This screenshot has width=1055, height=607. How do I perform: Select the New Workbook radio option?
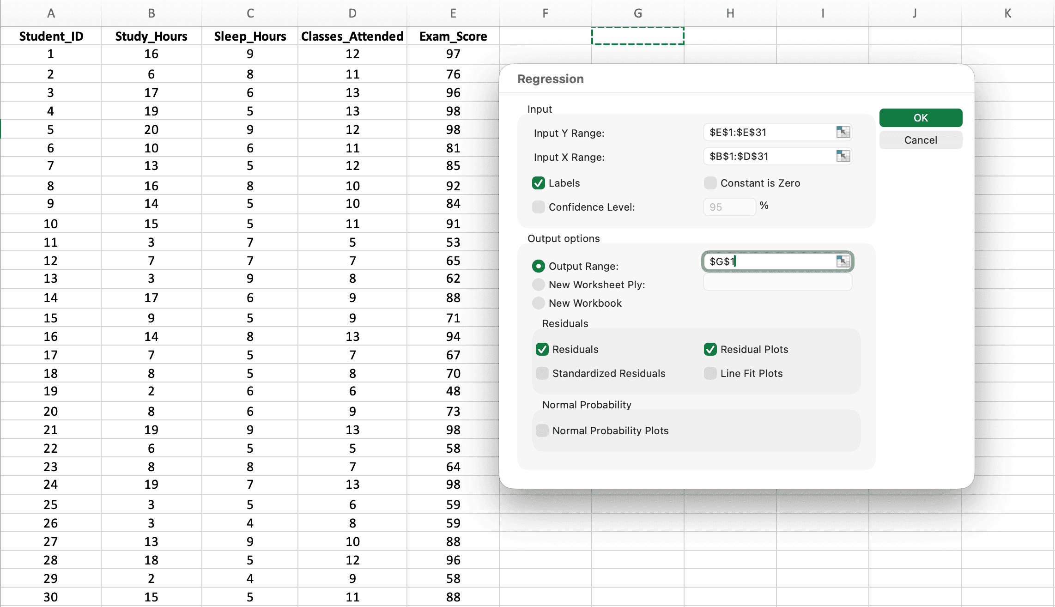539,303
